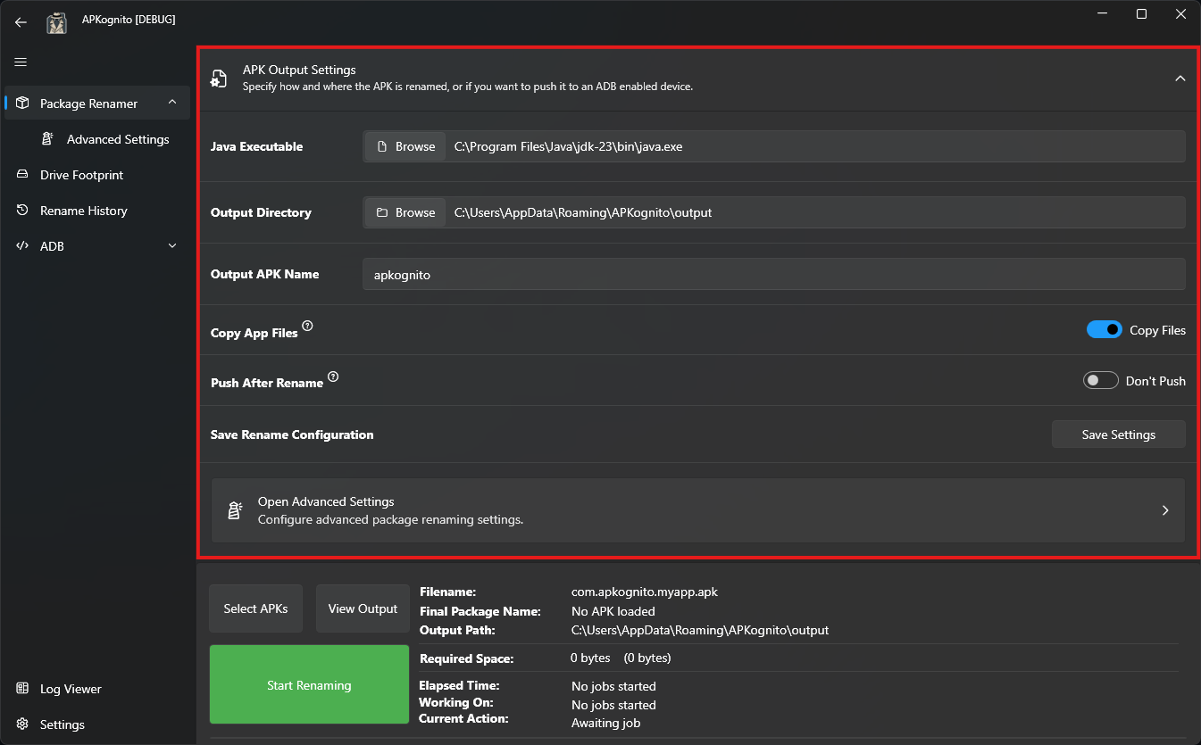The image size is (1201, 745).
Task: Open Advanced Settings via right chevron
Action: (1165, 510)
